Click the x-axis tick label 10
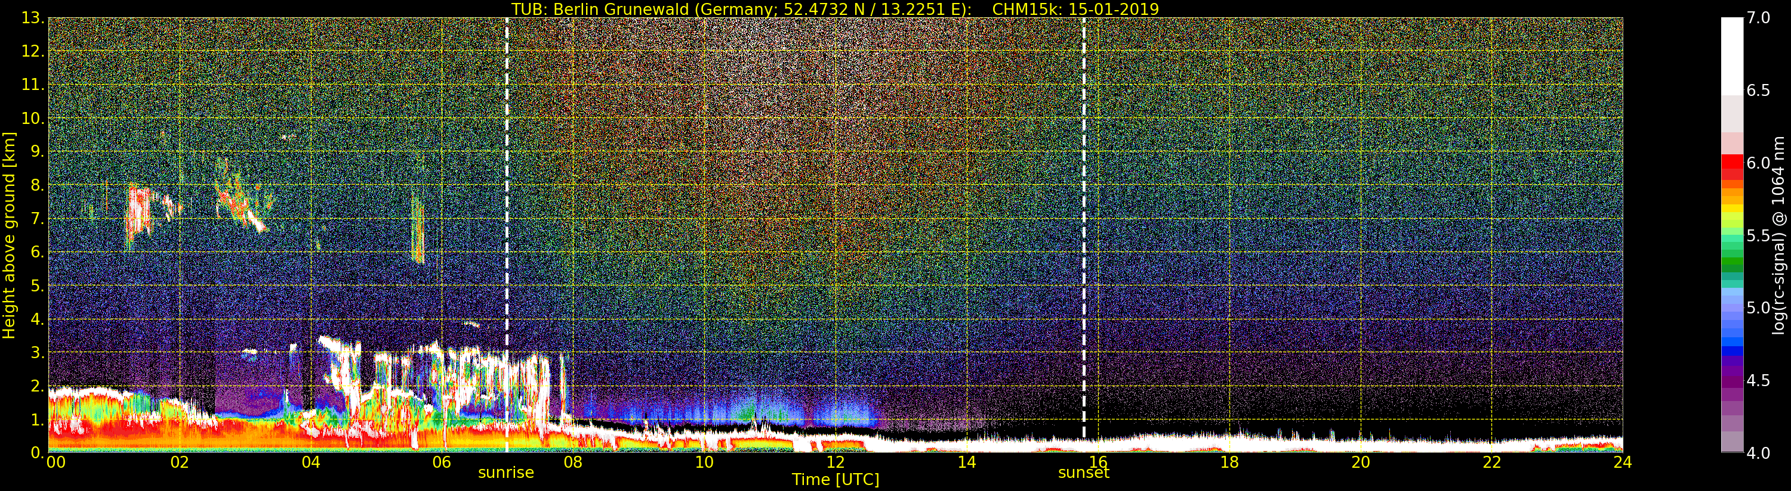1791x491 pixels. point(704,462)
